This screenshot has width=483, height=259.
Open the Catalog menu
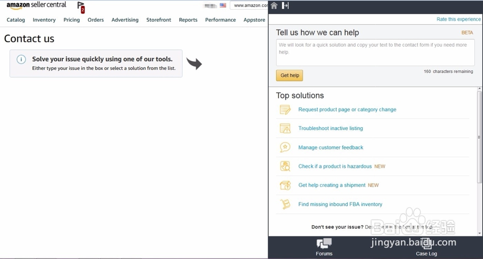coord(16,20)
